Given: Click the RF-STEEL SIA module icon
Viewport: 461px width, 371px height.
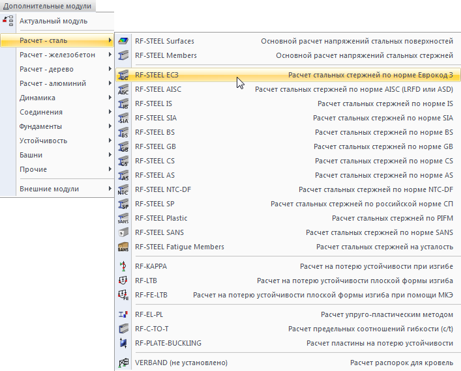Looking at the screenshot, I should pyautogui.click(x=123, y=118).
